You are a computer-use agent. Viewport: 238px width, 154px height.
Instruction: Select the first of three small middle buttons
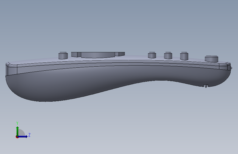click(x=152, y=55)
